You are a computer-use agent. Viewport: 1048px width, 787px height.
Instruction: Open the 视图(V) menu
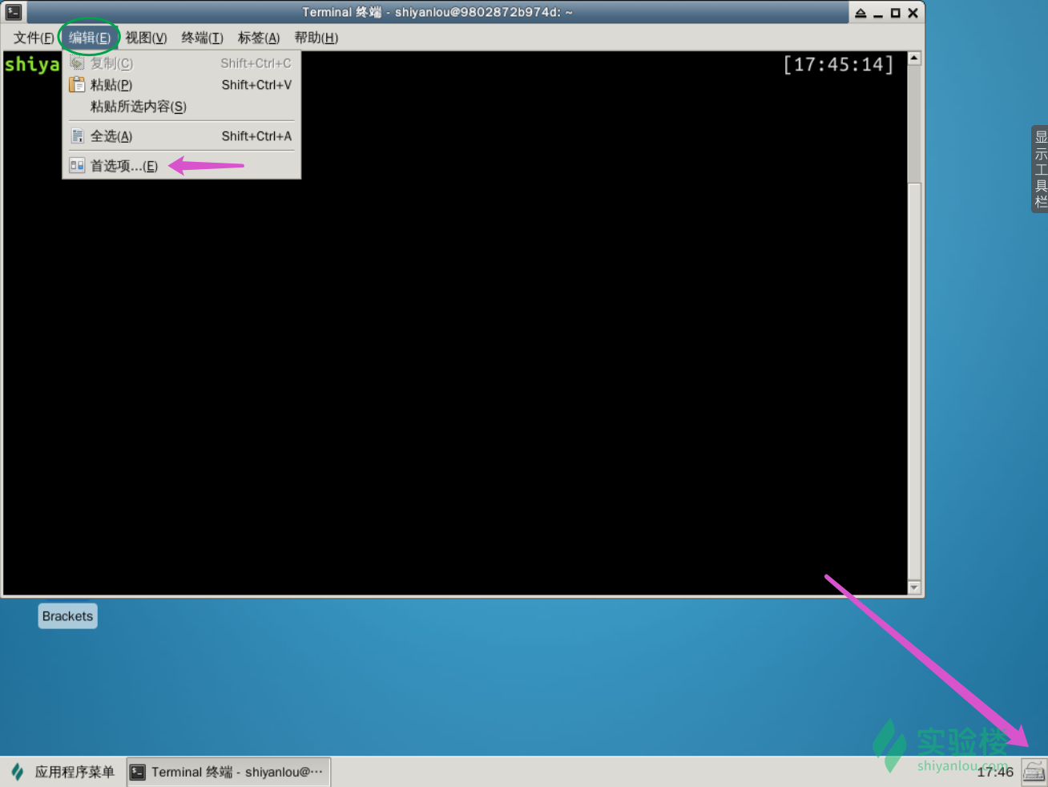click(145, 37)
